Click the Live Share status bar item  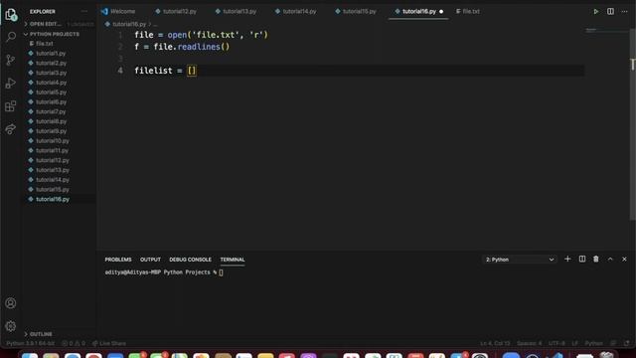point(108,343)
